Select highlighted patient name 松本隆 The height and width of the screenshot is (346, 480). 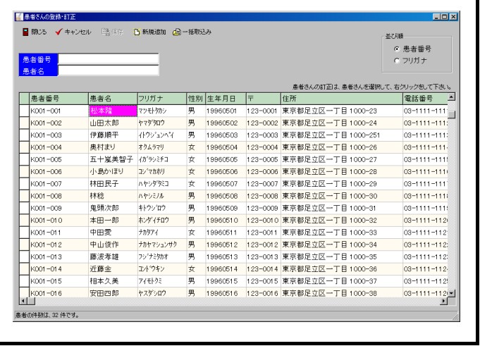point(113,111)
